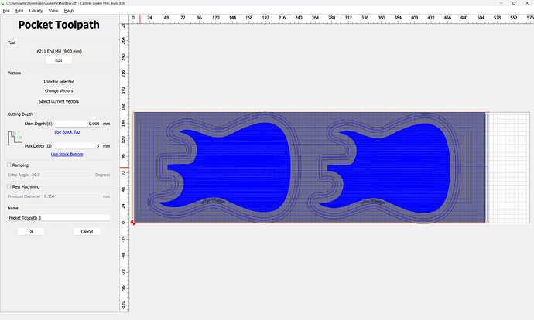Confirm the pocket toolpath with Ok
Viewport: 534px width, 320px height.
tap(30, 231)
